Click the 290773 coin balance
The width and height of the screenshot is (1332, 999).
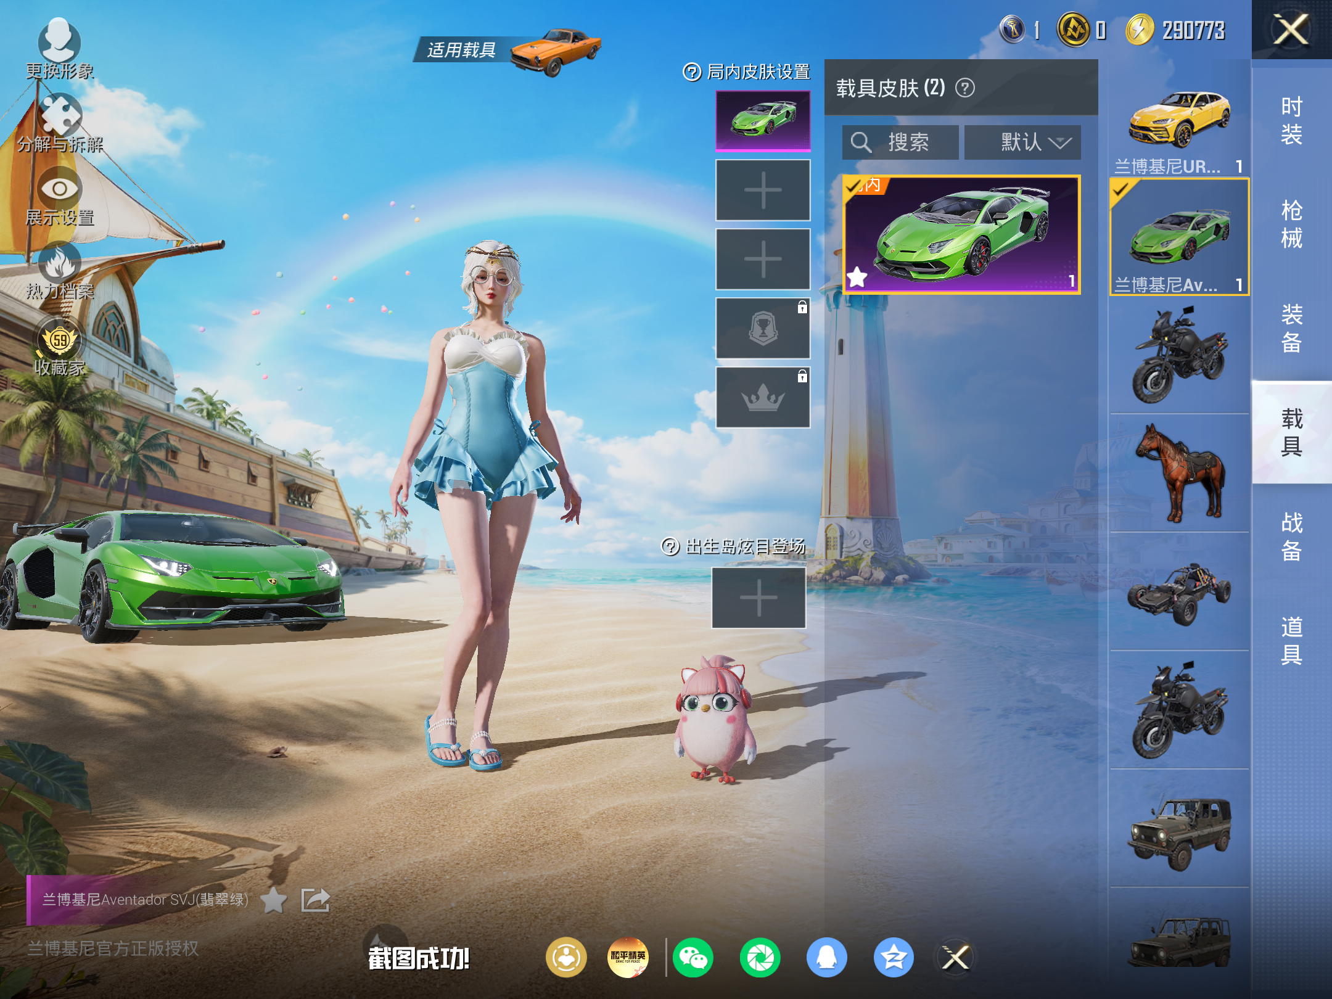pos(1193,30)
